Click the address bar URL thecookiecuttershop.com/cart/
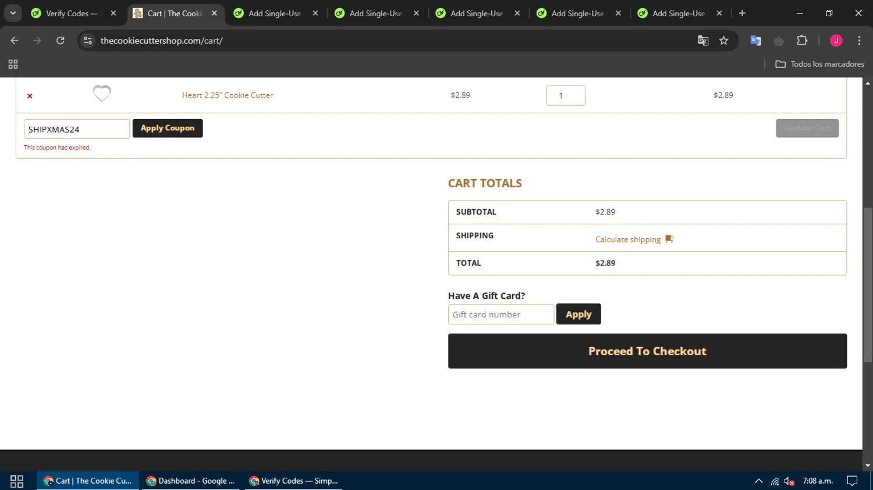This screenshot has height=490, width=873. (162, 41)
